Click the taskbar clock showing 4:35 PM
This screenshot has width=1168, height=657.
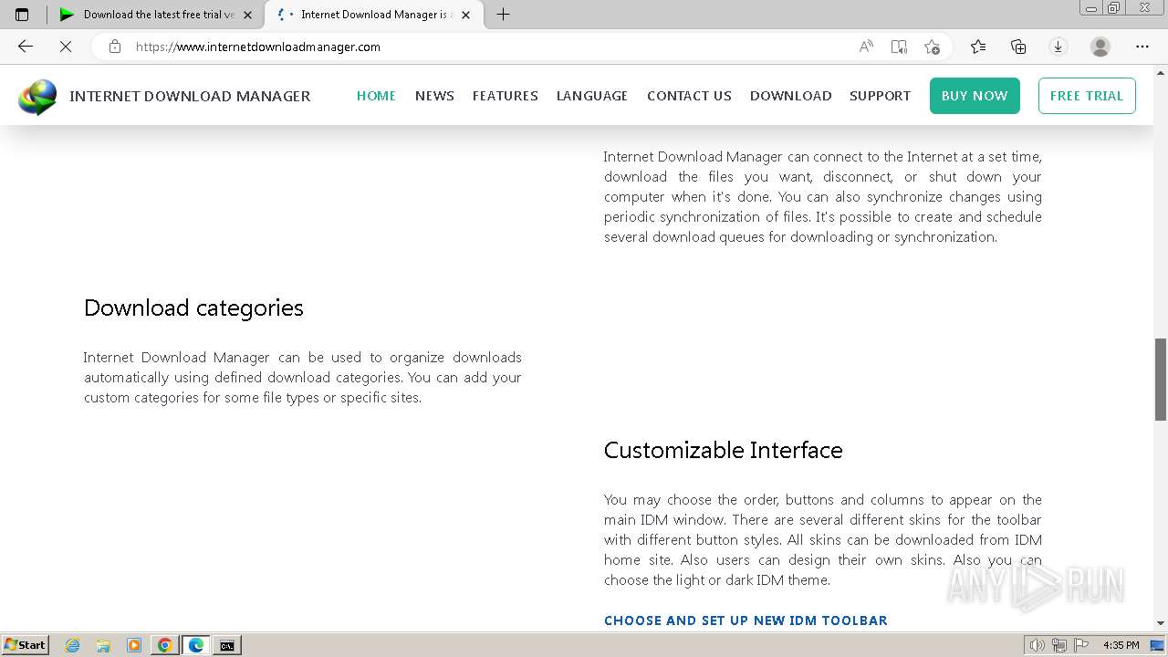click(1121, 645)
